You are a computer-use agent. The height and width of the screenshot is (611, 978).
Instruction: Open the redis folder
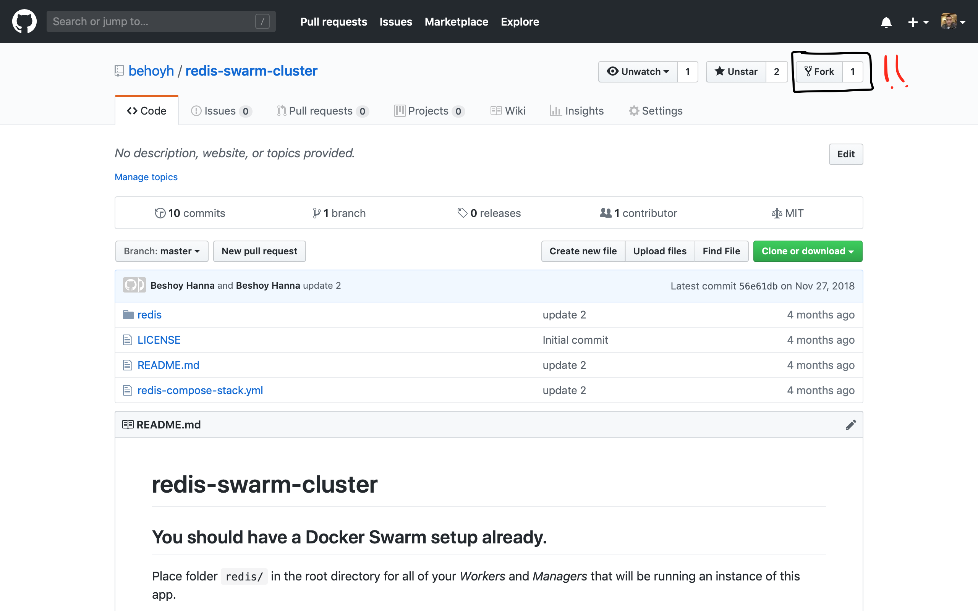point(149,314)
